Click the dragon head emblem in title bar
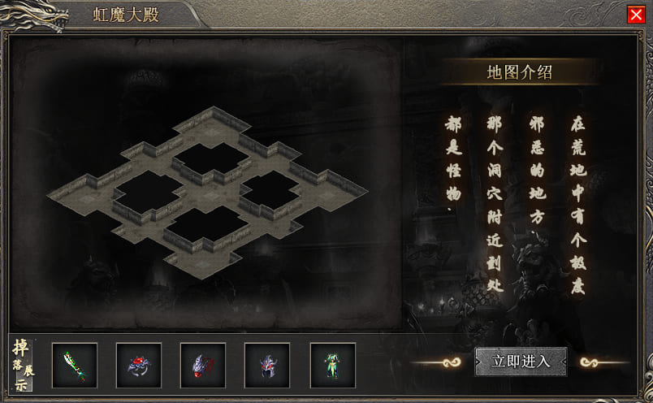 pyautogui.click(x=34, y=15)
